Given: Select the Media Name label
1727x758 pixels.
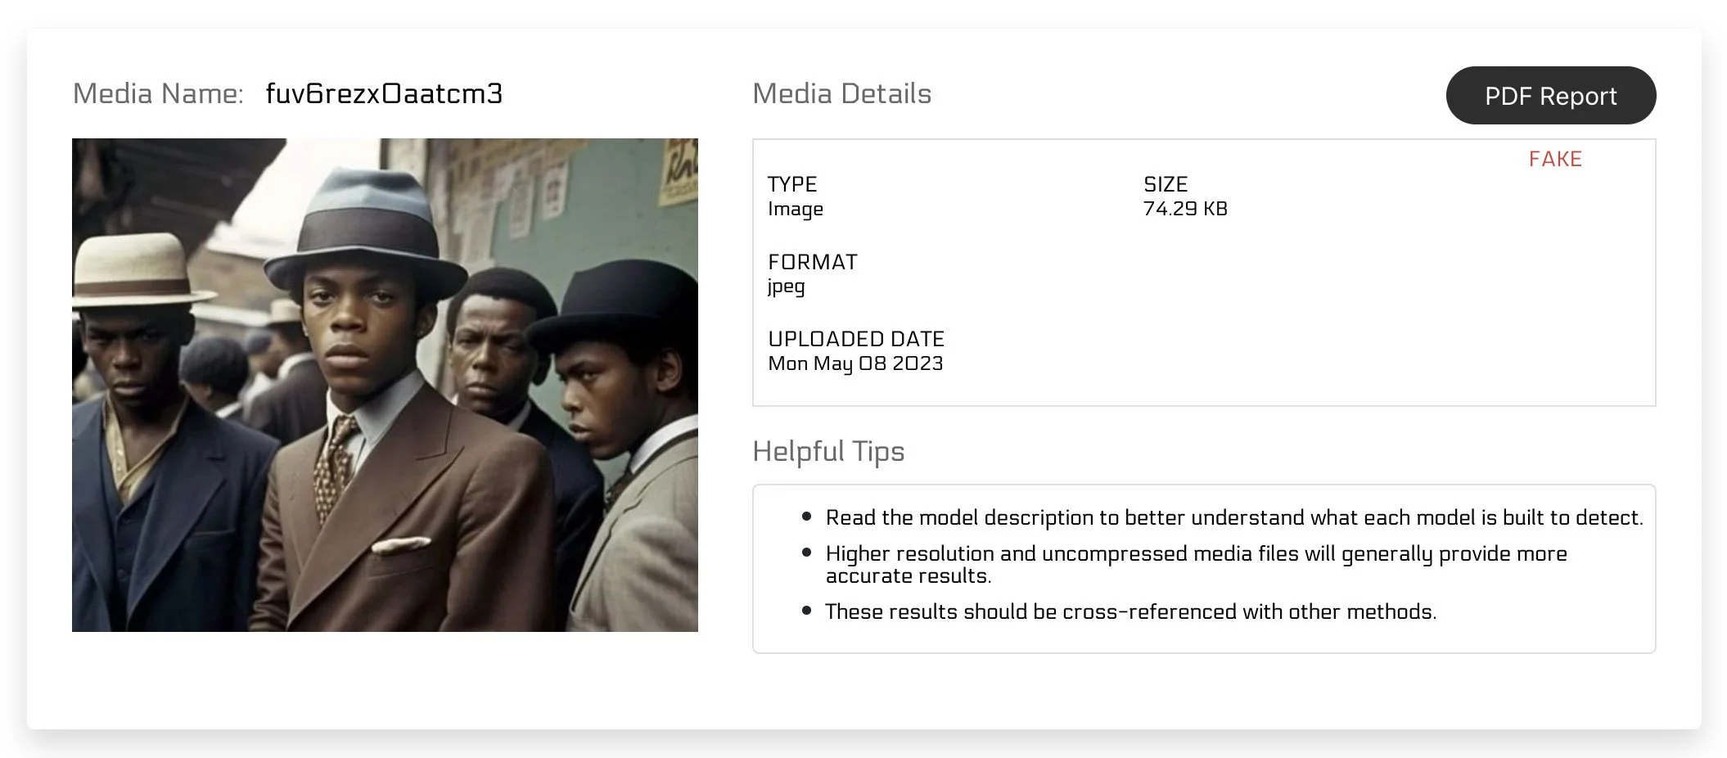Looking at the screenshot, I should [x=157, y=94].
